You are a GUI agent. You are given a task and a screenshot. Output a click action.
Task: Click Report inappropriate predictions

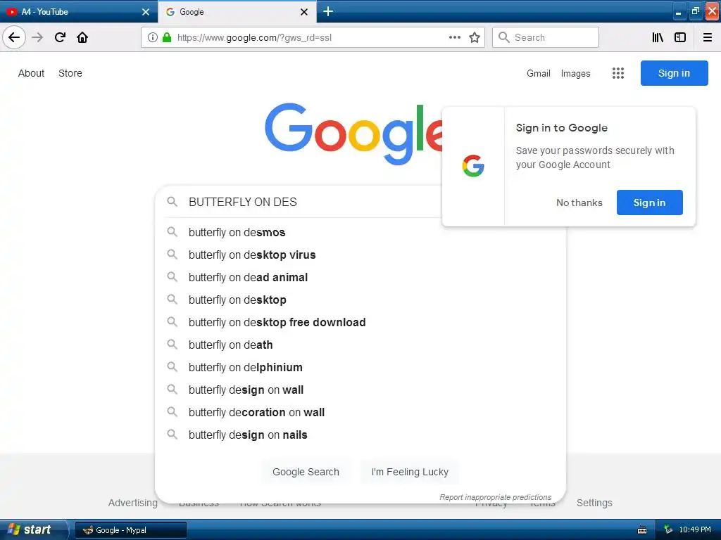tap(495, 497)
